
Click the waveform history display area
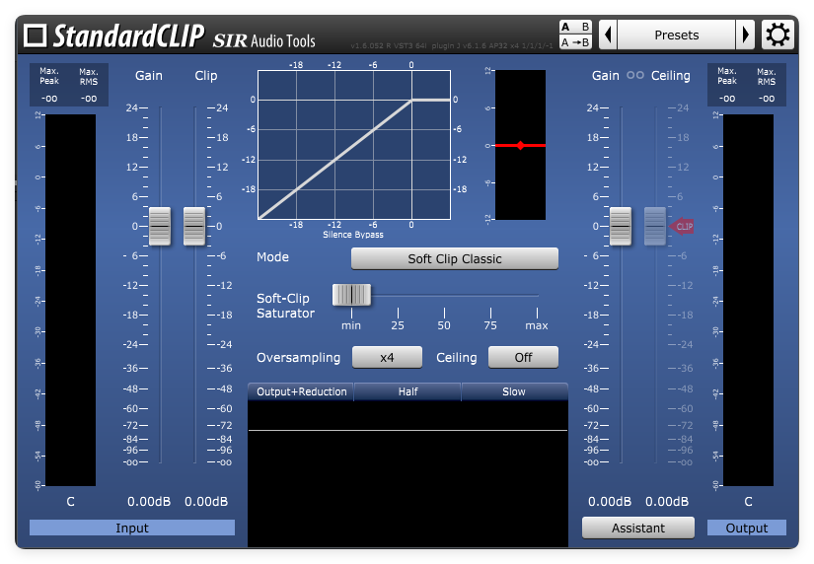[407, 473]
